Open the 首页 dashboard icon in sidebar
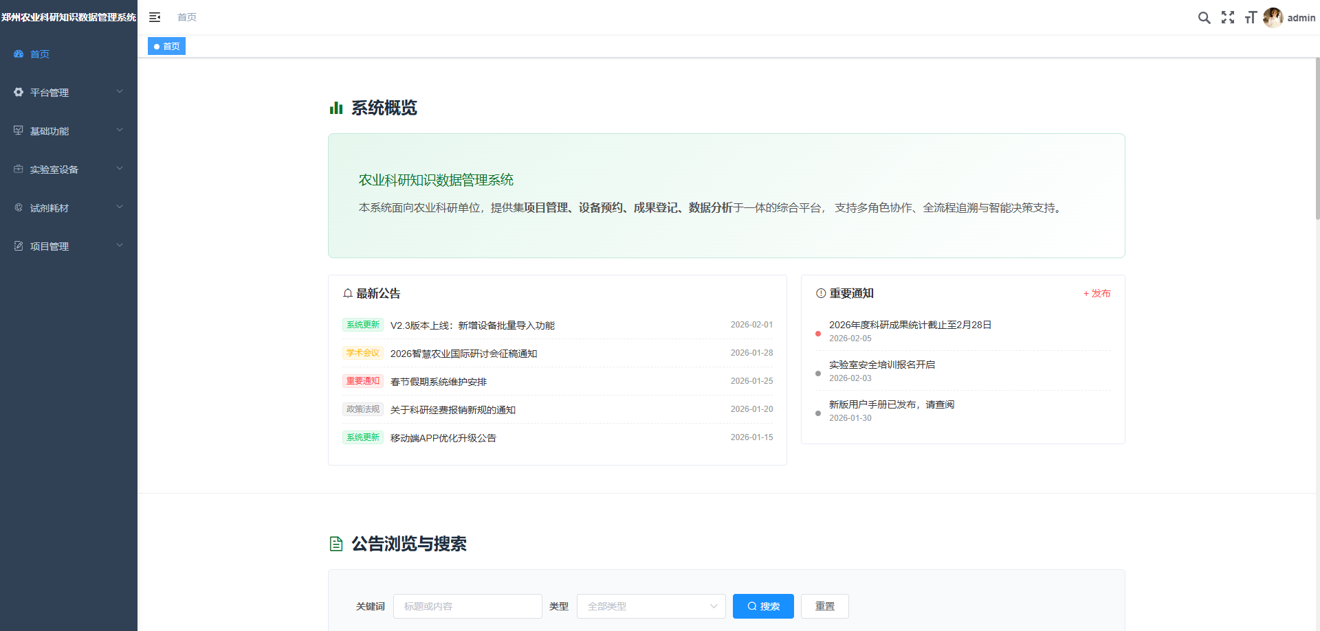The width and height of the screenshot is (1320, 631). coord(19,54)
